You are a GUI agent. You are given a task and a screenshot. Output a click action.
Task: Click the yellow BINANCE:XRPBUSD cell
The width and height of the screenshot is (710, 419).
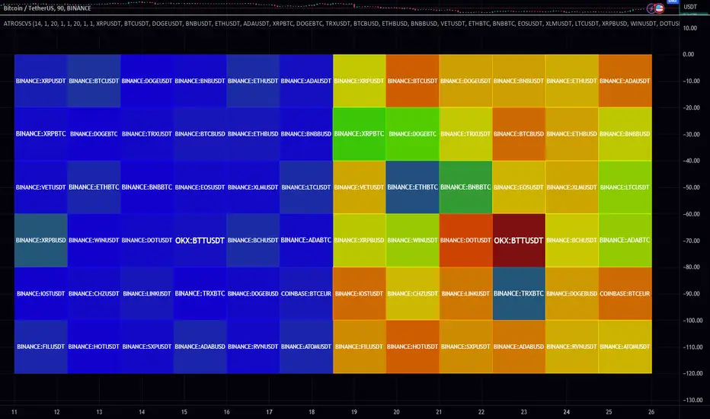pos(359,241)
